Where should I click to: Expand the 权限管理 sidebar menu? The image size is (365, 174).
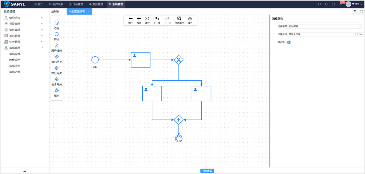coord(24,24)
